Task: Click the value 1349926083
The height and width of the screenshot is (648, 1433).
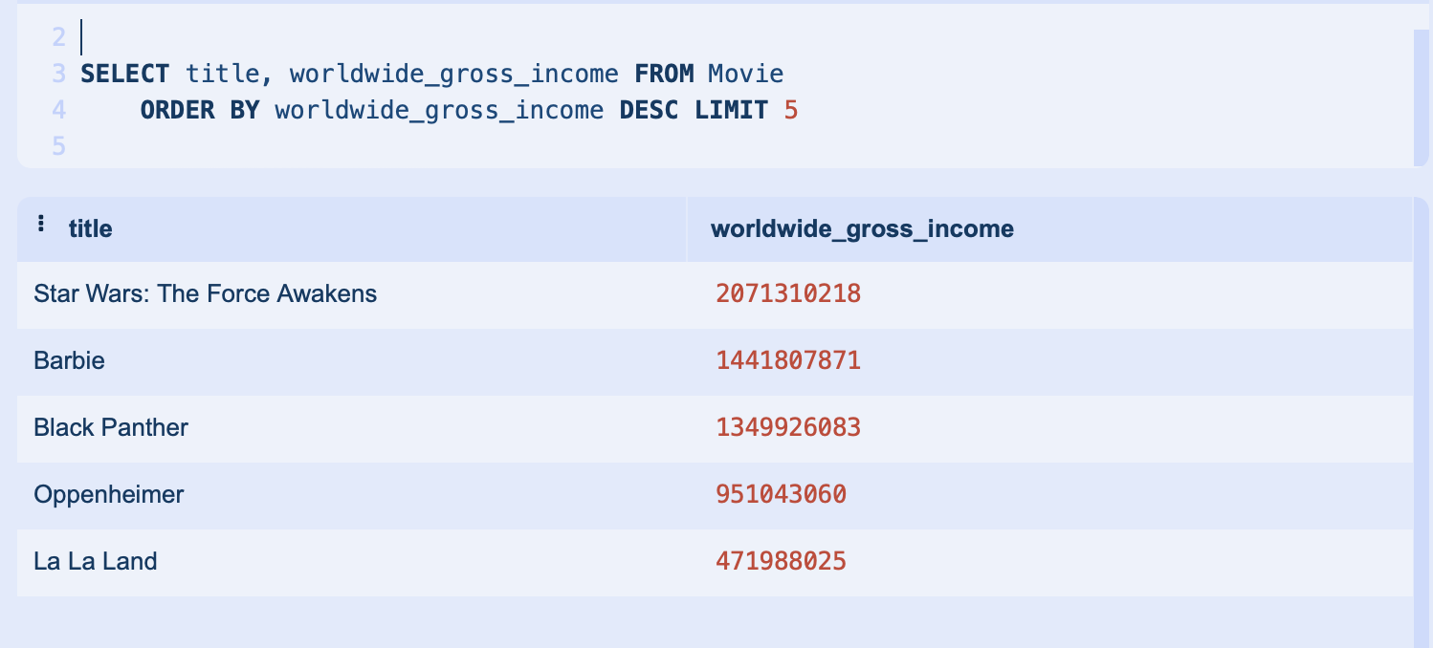Action: pyautogui.click(x=788, y=428)
